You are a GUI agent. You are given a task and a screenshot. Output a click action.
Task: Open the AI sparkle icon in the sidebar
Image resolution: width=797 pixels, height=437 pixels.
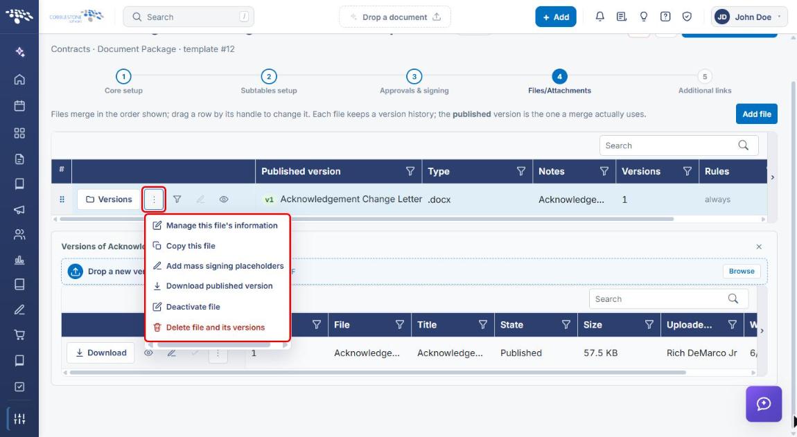[19, 52]
